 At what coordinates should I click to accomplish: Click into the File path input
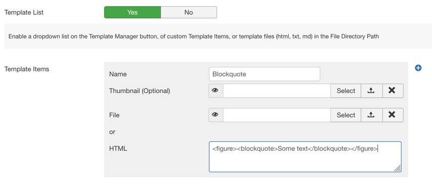[277, 115]
